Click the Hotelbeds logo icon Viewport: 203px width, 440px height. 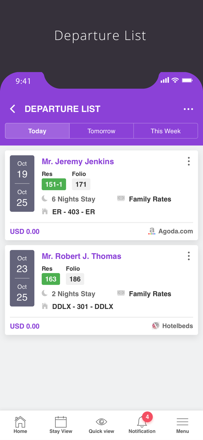pyautogui.click(x=155, y=326)
